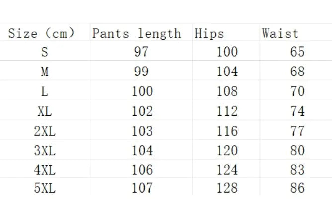332x215 pixels.
Task: Click pants length value 97
Action: [x=141, y=52]
